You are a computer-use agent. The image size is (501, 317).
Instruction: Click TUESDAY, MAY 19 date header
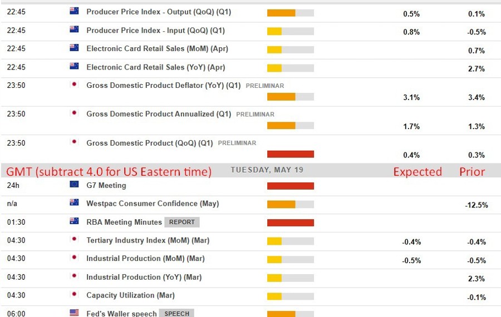(267, 170)
